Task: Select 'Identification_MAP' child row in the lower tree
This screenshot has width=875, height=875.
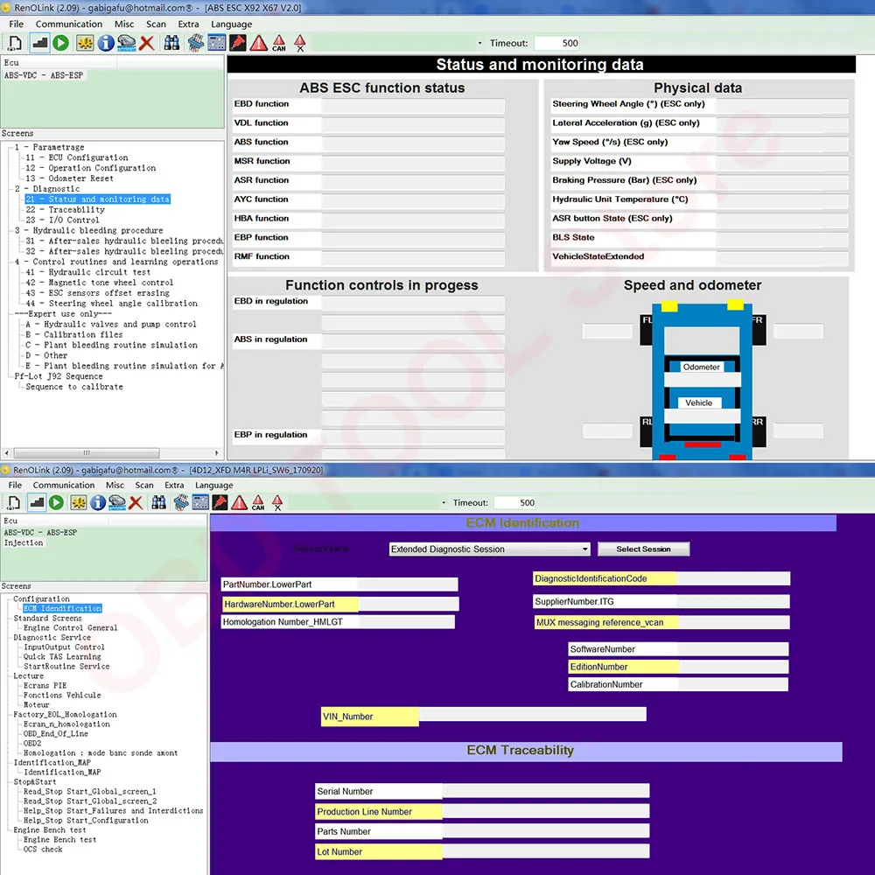Action: coord(62,772)
